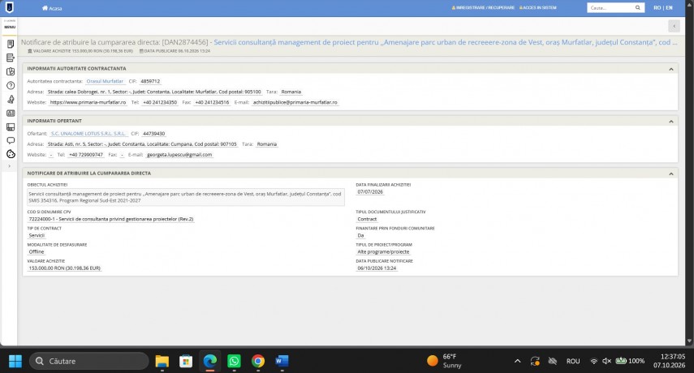Viewport: 694px width, 373px height.
Task: Select email achizitiipublice@primaria-murfatlar.ro
Action: tap(295, 102)
